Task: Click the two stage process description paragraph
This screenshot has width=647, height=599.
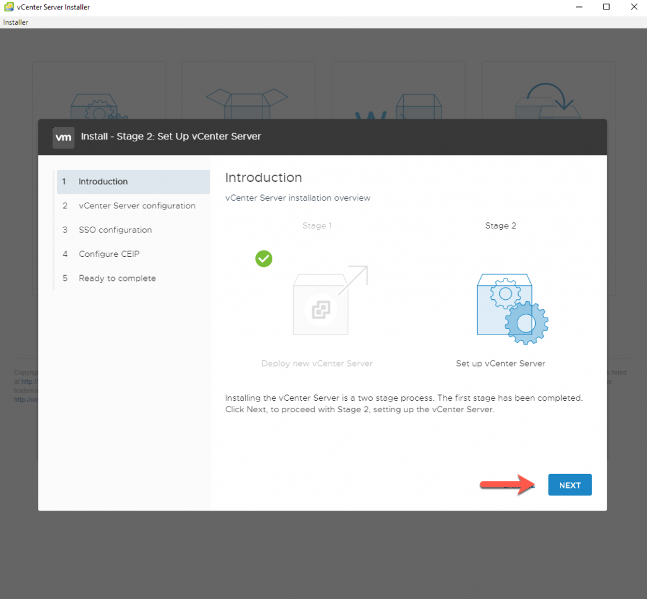Action: point(404,403)
